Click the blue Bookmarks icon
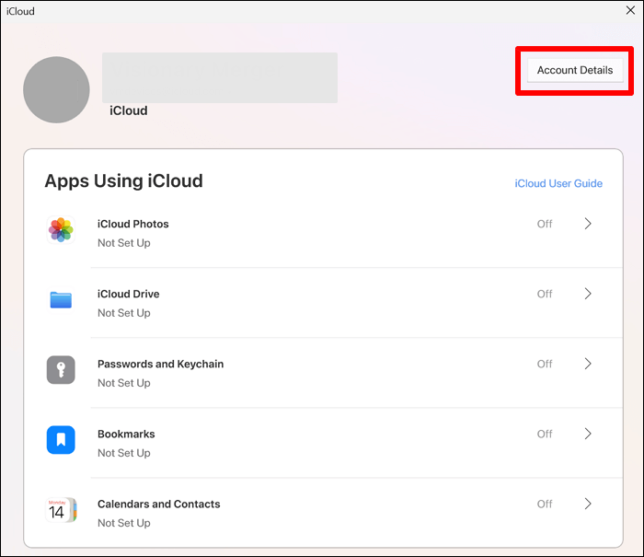644x557 pixels. (61, 440)
